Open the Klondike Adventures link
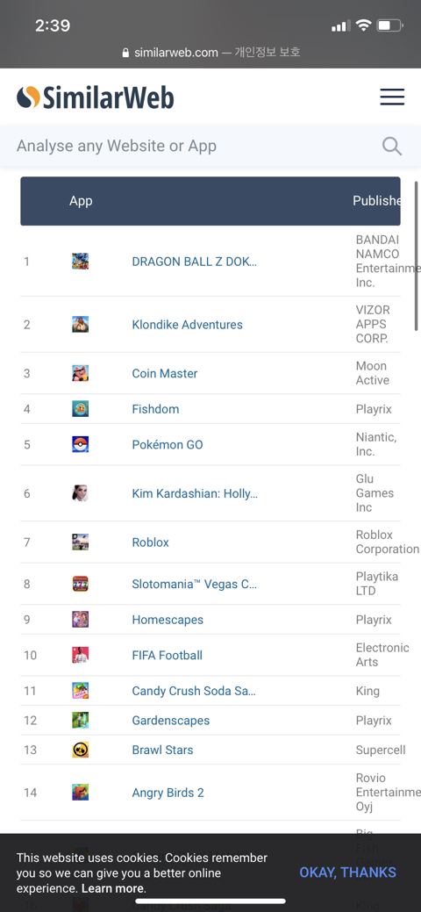This screenshot has width=421, height=912. (x=187, y=325)
